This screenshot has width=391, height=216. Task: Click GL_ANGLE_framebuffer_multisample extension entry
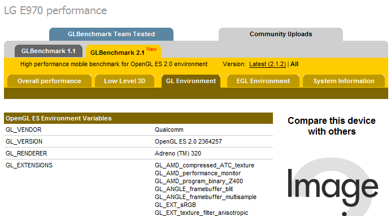206,197
